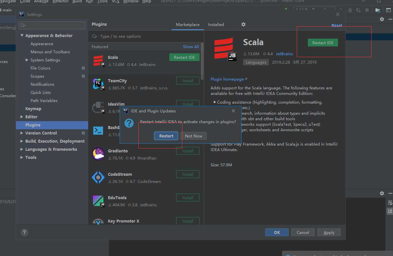Open the gear menu of the bottom tool window
393x256 pixels.
(382, 193)
